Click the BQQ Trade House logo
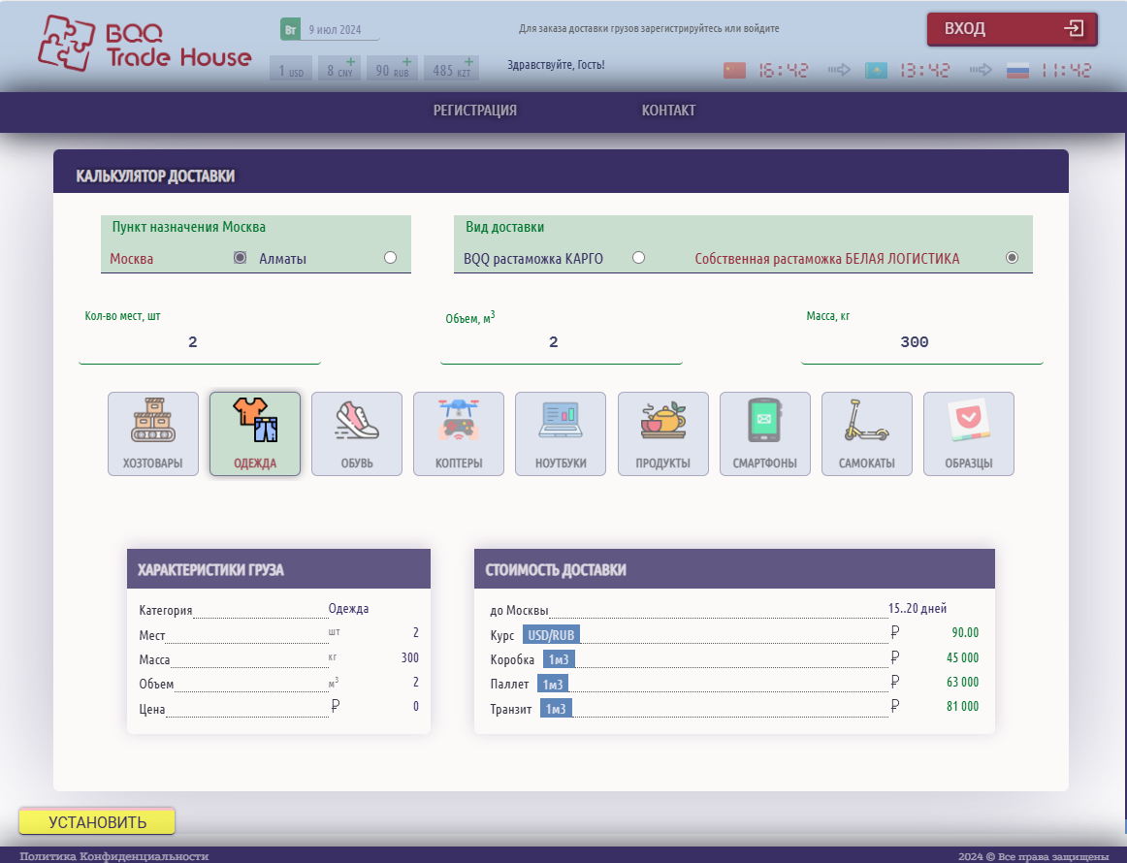1127x863 pixels. coord(145,43)
